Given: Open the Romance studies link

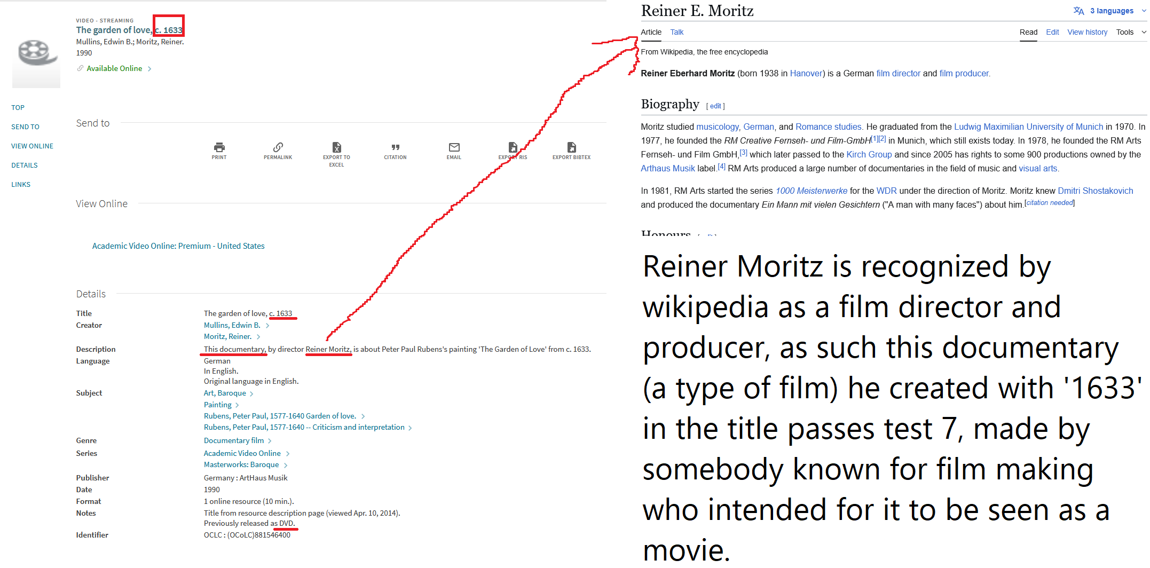Looking at the screenshot, I should coord(829,127).
